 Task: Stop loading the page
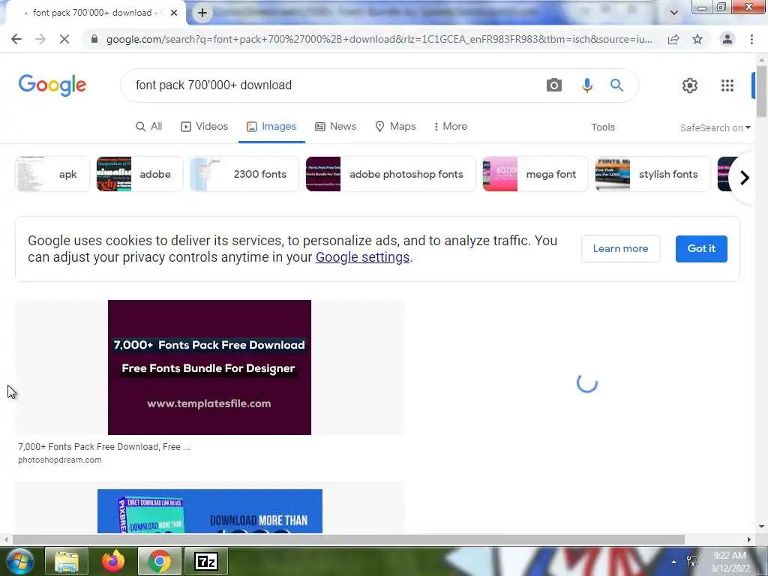tap(64, 39)
